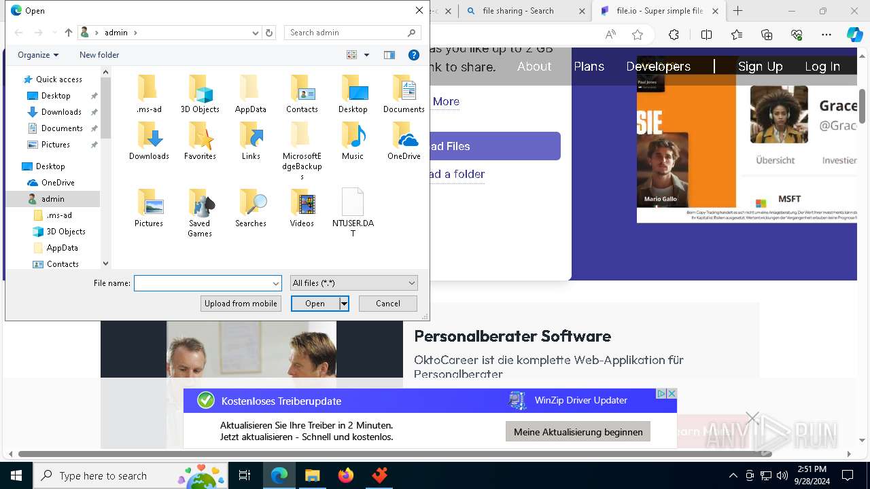Open the All files type filter dropdown
The width and height of the screenshot is (870, 489).
(x=353, y=283)
